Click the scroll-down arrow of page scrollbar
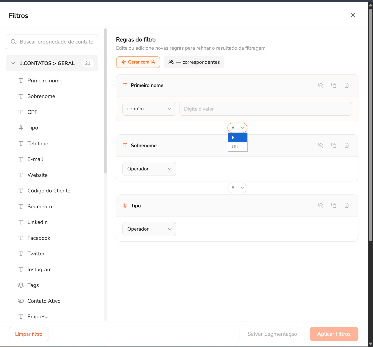 [x=370, y=344]
